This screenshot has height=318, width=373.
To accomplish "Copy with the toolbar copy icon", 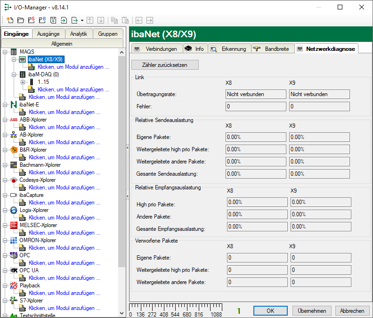I will (114, 20).
